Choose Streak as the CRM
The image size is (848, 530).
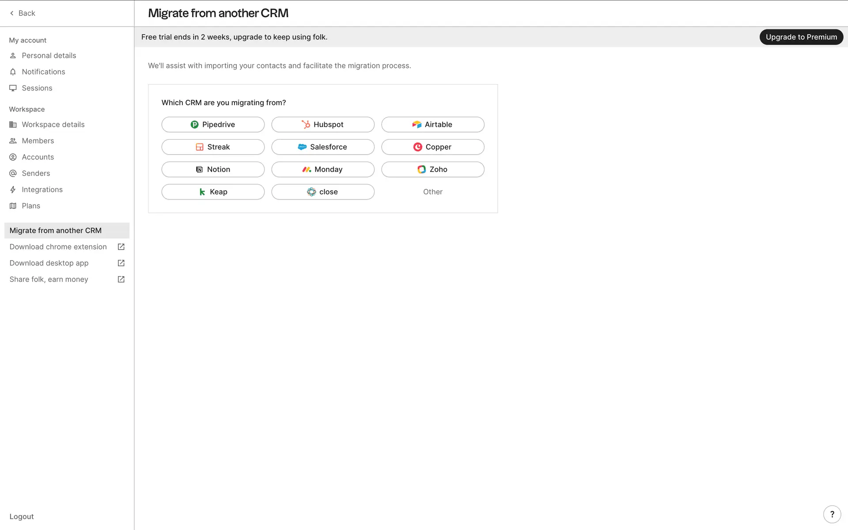(213, 147)
